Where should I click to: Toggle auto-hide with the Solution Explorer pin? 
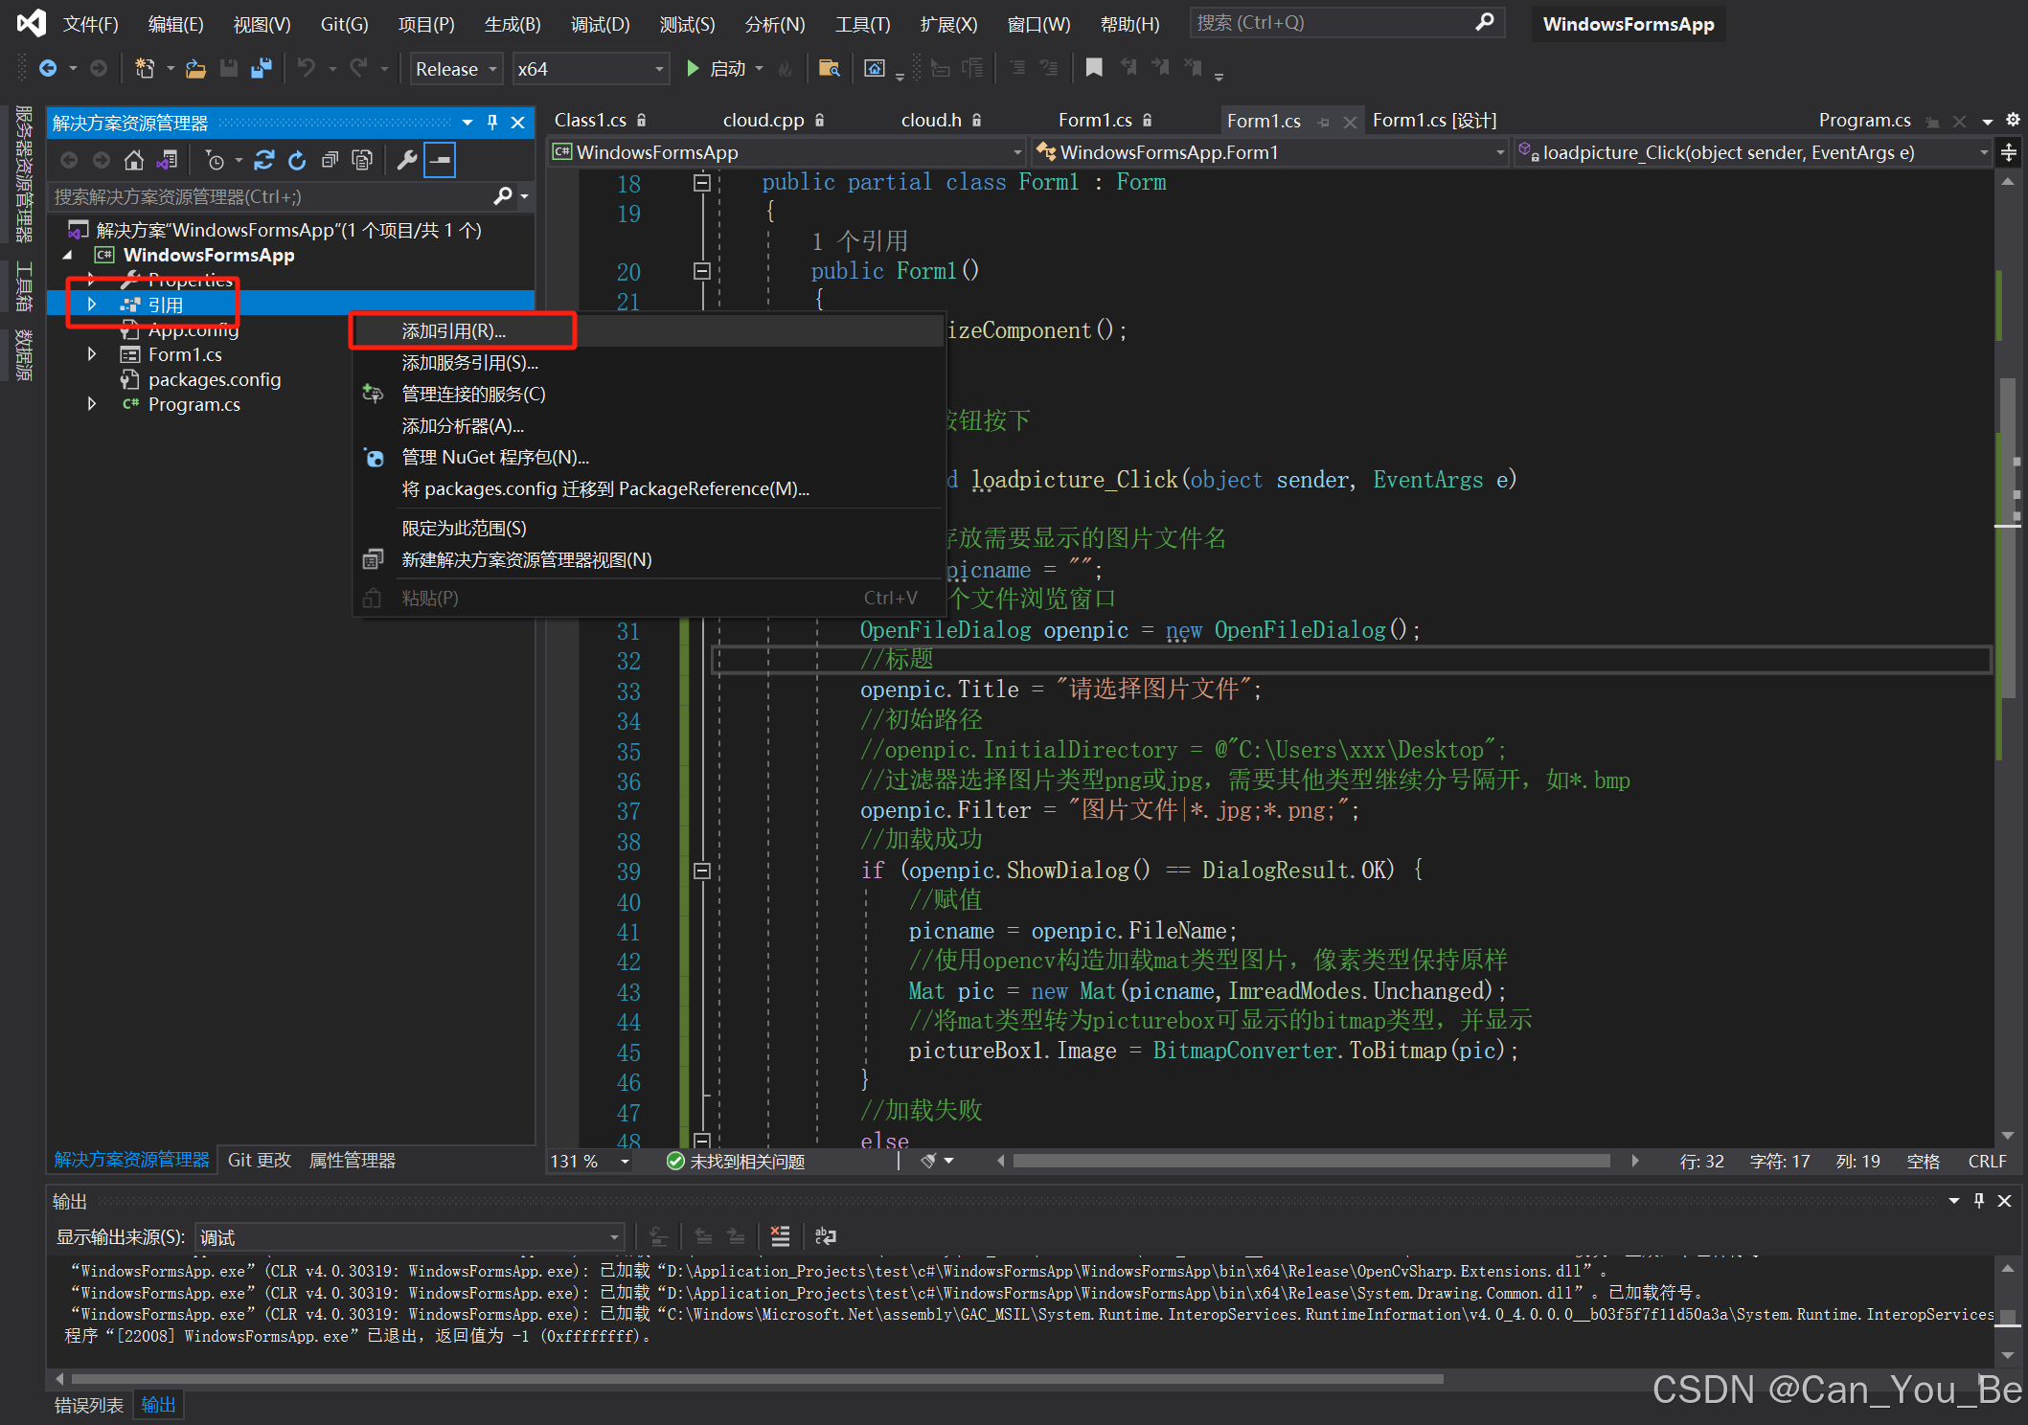[492, 123]
